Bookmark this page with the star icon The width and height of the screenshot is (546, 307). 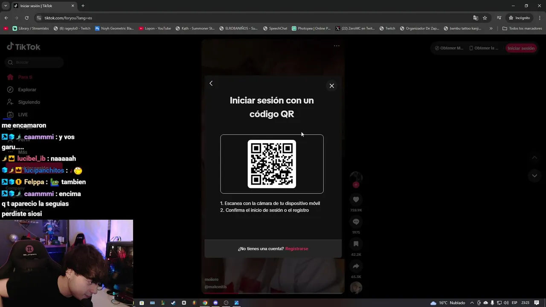coord(485,18)
